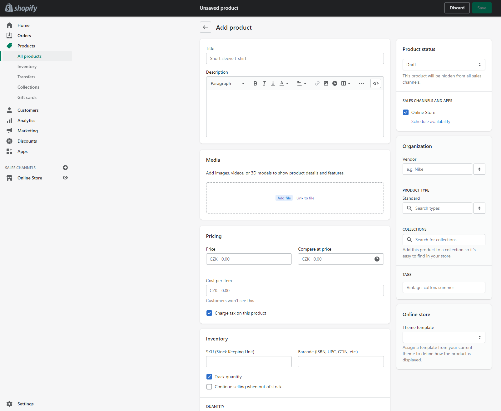Viewport: 501px width, 411px height.
Task: Open the Product status dropdown
Action: [444, 65]
